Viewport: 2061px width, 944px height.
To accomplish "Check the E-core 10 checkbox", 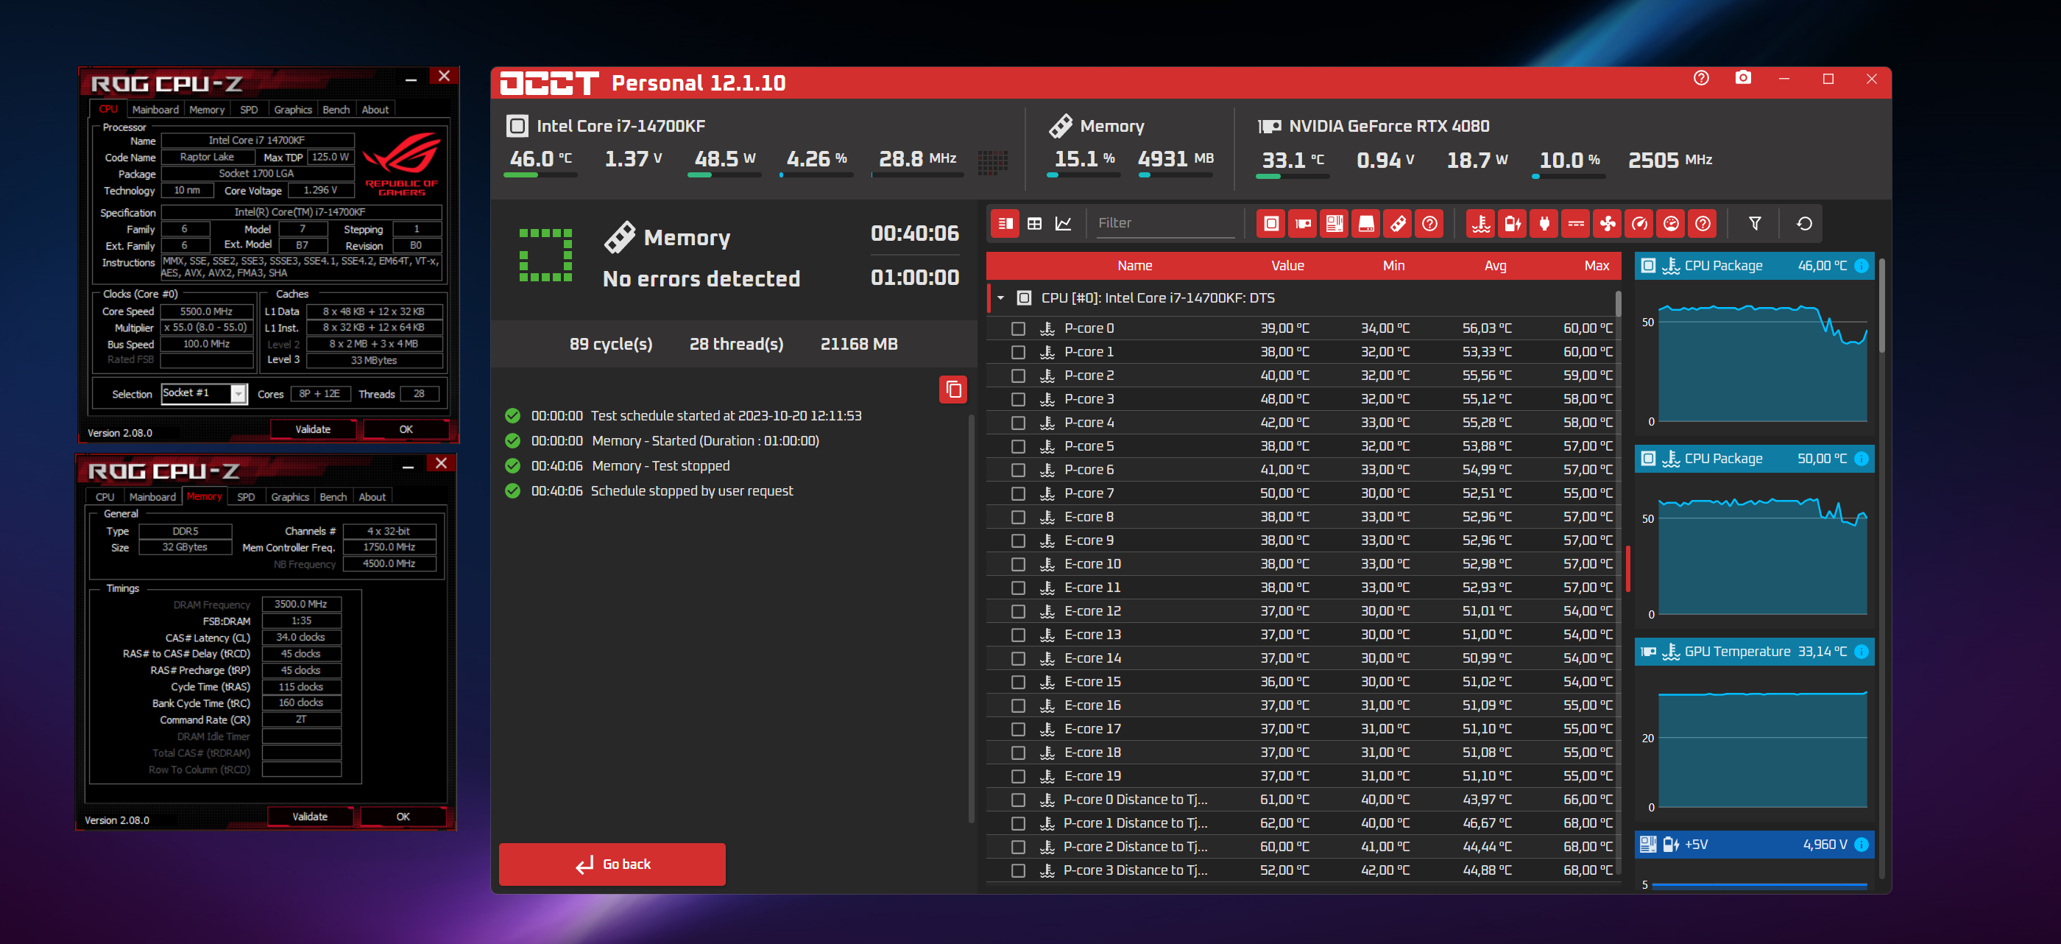I will (x=1018, y=565).
